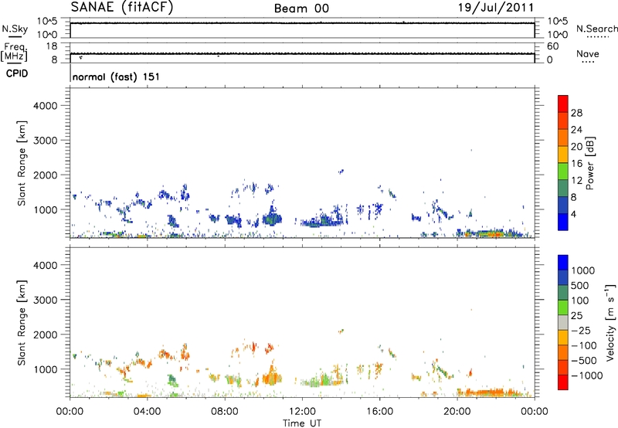Click the Nave legend label

click(588, 53)
